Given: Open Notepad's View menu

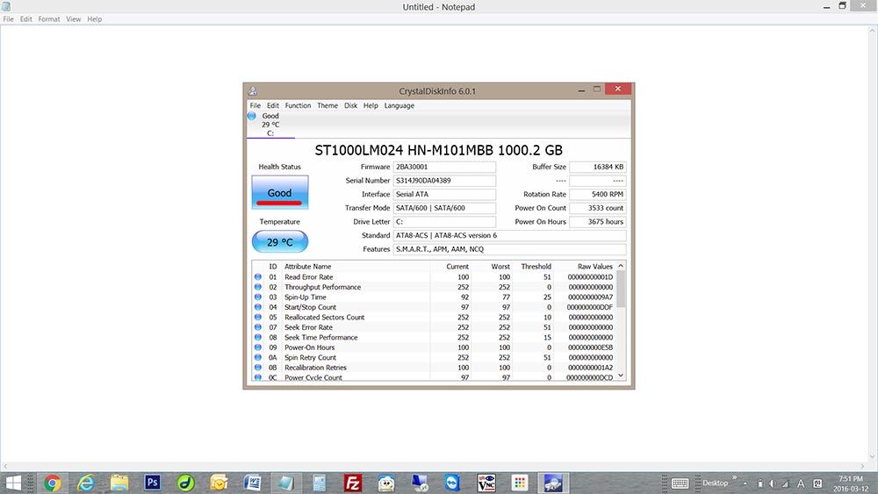Looking at the screenshot, I should [74, 19].
